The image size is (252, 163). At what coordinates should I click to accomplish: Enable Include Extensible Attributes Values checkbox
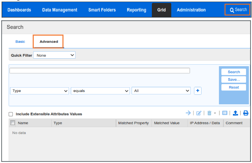coord(11,114)
